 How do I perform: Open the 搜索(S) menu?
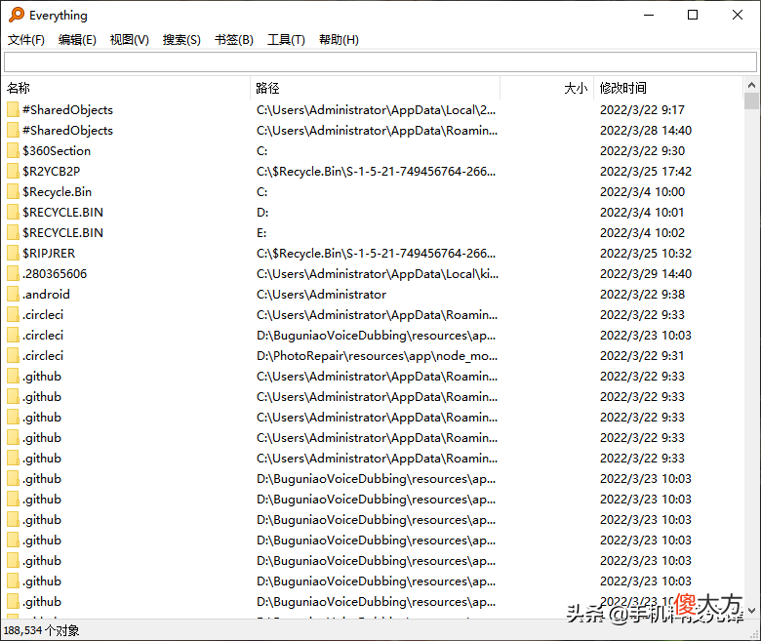click(181, 40)
